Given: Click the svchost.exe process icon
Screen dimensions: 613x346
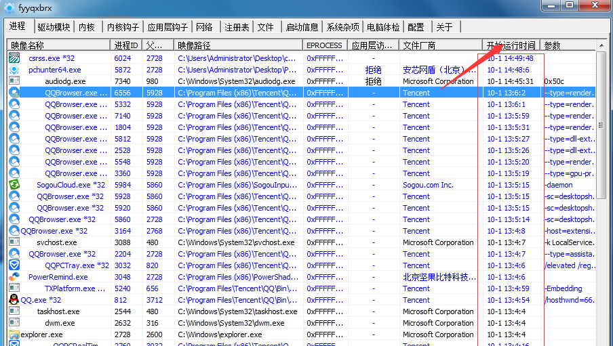Looking at the screenshot, I should pos(14,242).
